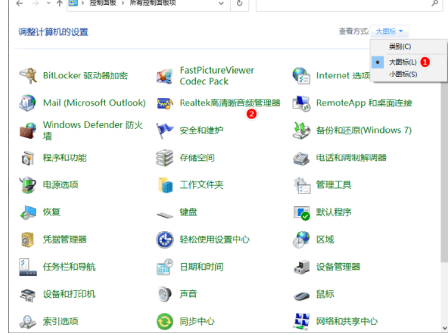This screenshot has width=448, height=335.
Task: Click the 设备管理器 icon
Action: (x=302, y=267)
